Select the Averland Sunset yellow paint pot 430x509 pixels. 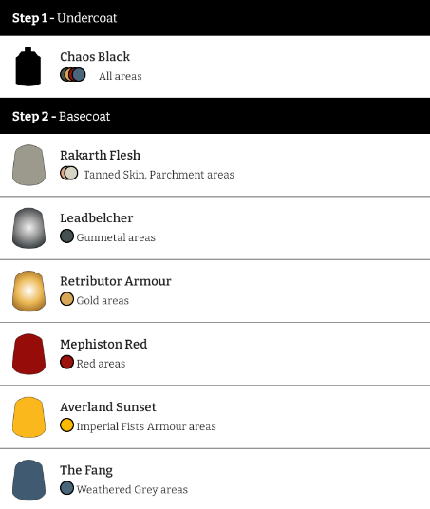pos(28,417)
